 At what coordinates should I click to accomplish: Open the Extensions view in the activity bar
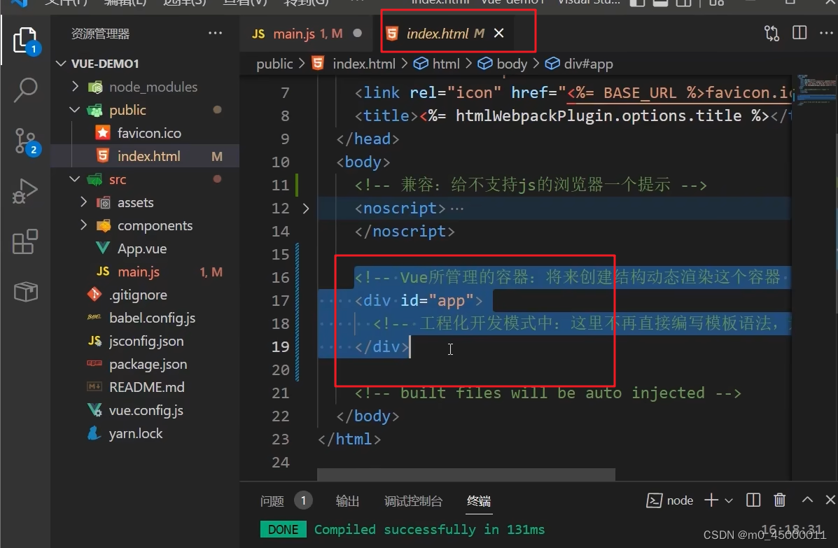tap(25, 241)
